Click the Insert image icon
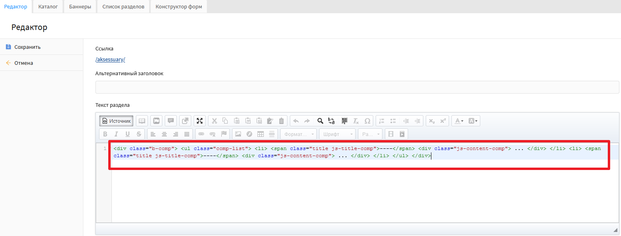 pos(238,134)
